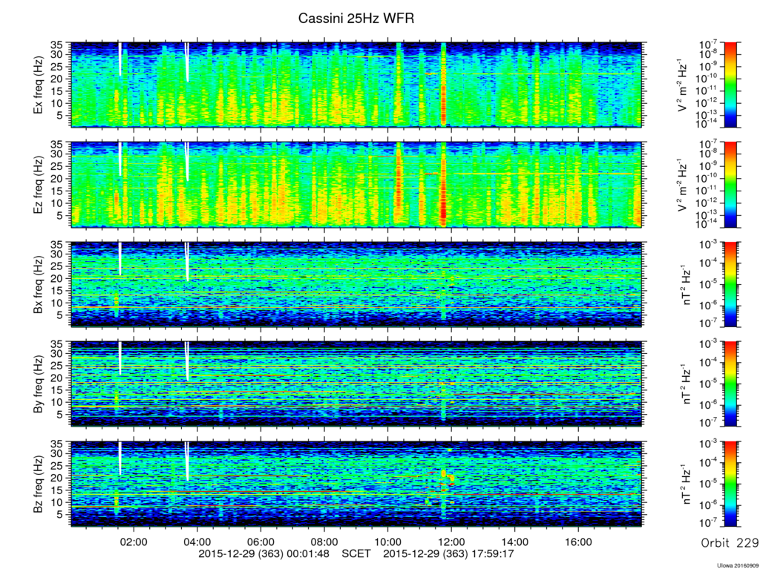Click the 16:00 time axis label
Screen dimensions: 760x569
[x=578, y=542]
